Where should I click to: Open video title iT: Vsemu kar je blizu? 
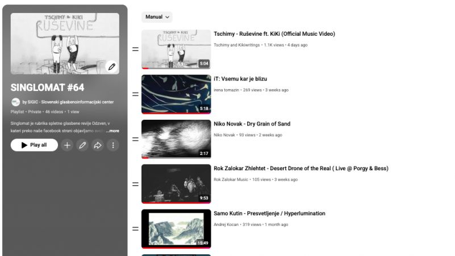coord(240,79)
